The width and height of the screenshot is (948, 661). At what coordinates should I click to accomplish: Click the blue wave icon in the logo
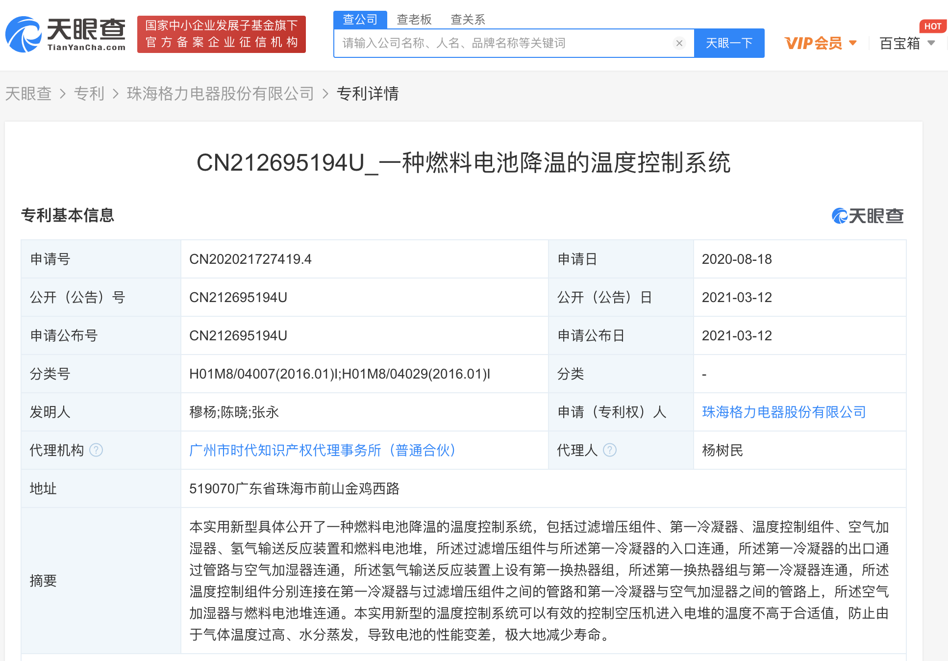pos(24,34)
